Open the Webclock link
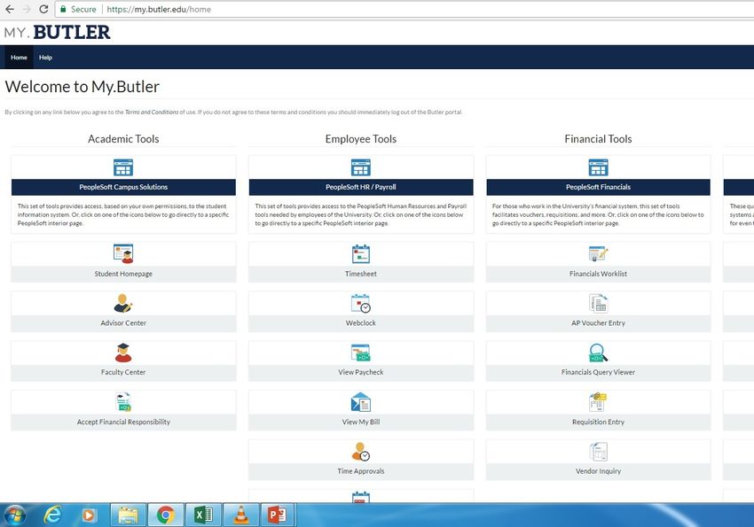This screenshot has width=754, height=527. [361, 323]
